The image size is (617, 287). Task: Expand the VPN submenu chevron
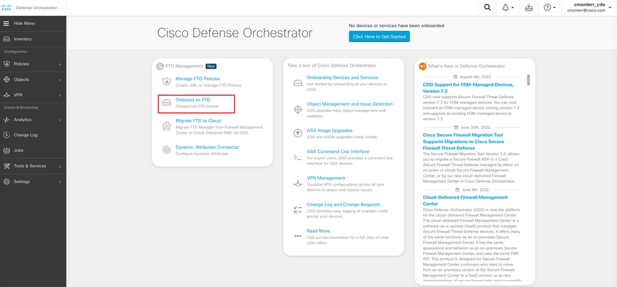click(60, 96)
